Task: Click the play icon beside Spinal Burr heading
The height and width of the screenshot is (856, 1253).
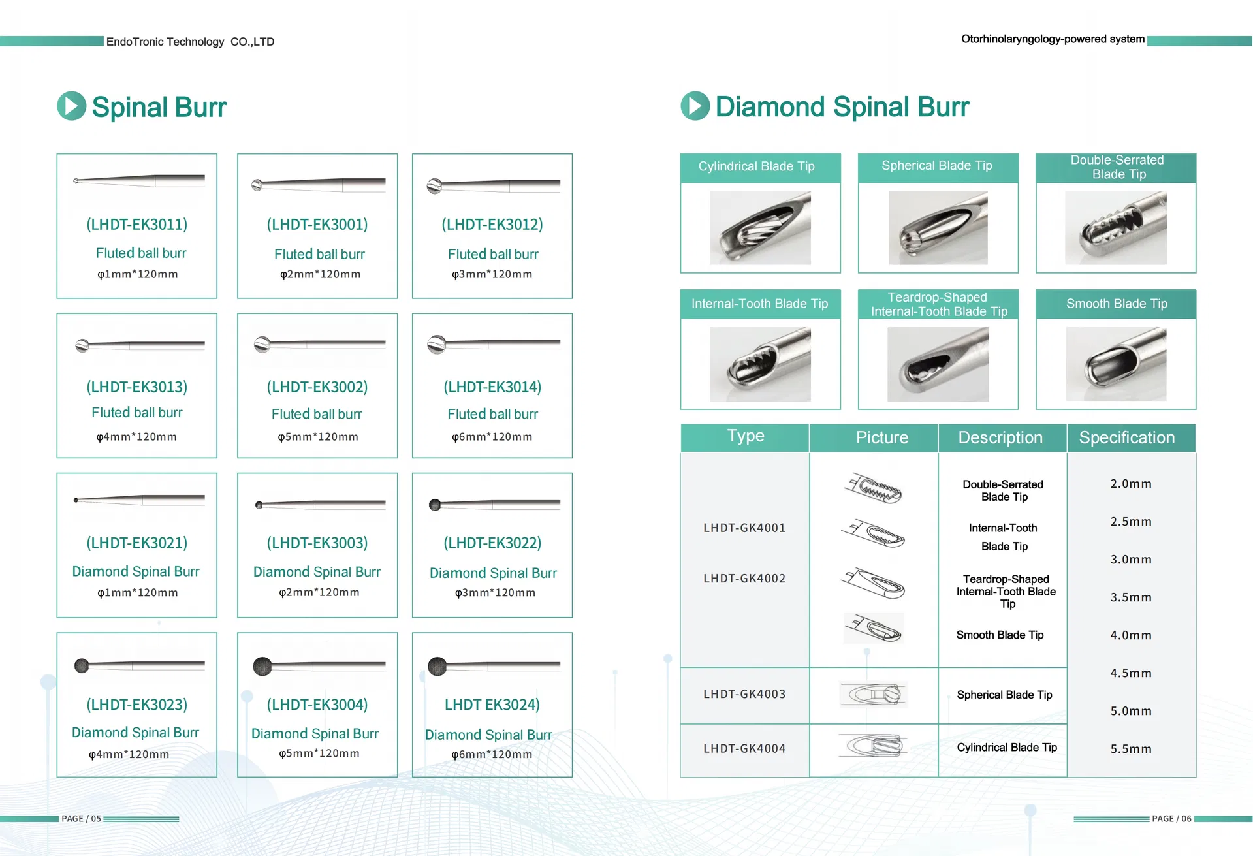Action: [x=71, y=106]
